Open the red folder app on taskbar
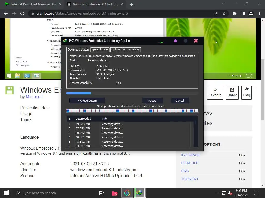This screenshot has height=198, width=265. pyautogui.click(x=115, y=193)
